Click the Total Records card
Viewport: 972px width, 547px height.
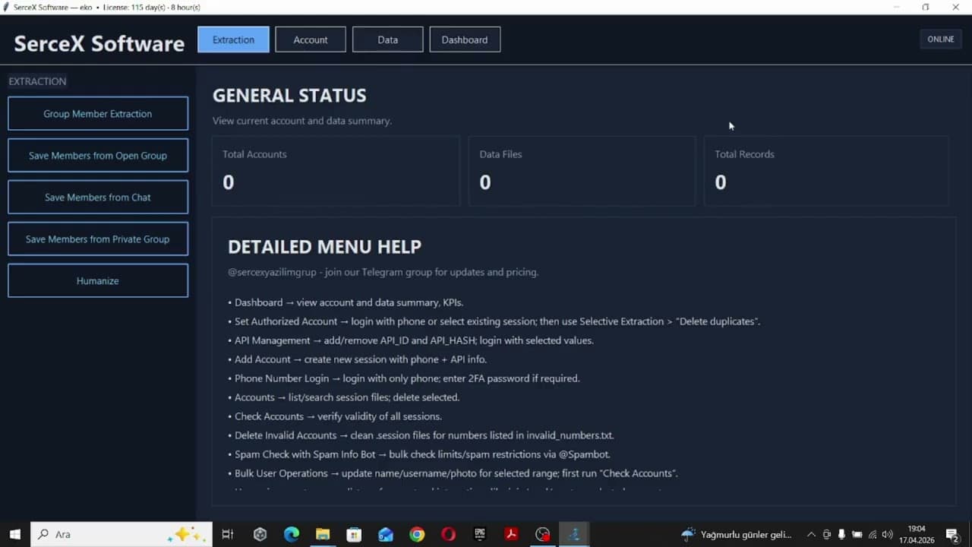pos(826,171)
